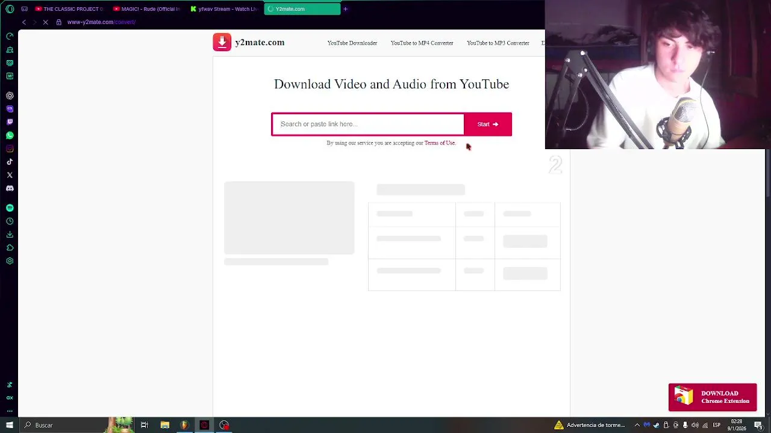This screenshot has width=771, height=433.
Task: Open Wi-Fi network tray icon
Action: (x=705, y=425)
